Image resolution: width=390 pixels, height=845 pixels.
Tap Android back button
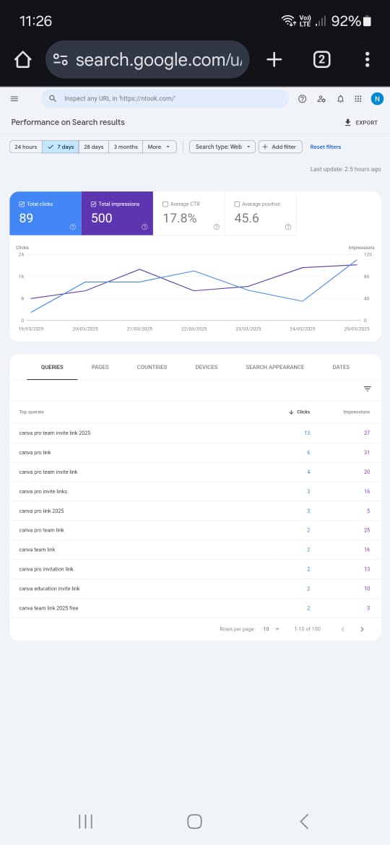pyautogui.click(x=304, y=821)
